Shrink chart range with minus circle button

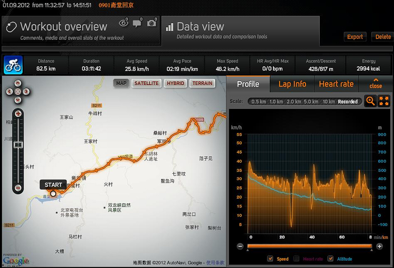[x=240, y=246]
